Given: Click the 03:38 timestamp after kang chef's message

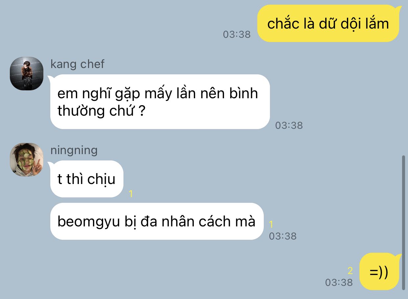Looking at the screenshot, I should click(x=289, y=125).
